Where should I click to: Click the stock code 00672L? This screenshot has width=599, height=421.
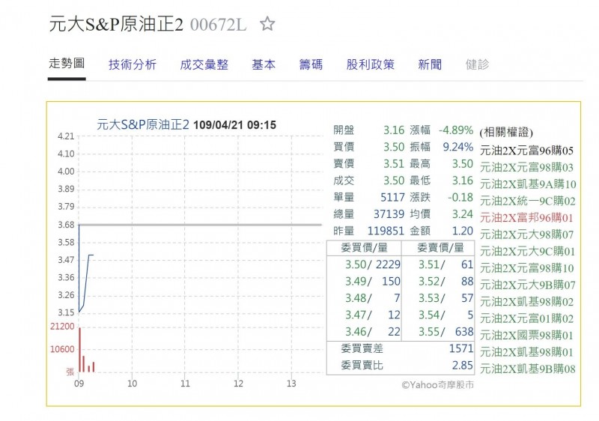(x=218, y=25)
